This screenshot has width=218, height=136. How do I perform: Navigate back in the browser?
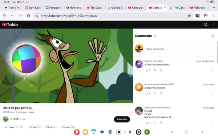pos(12,16)
